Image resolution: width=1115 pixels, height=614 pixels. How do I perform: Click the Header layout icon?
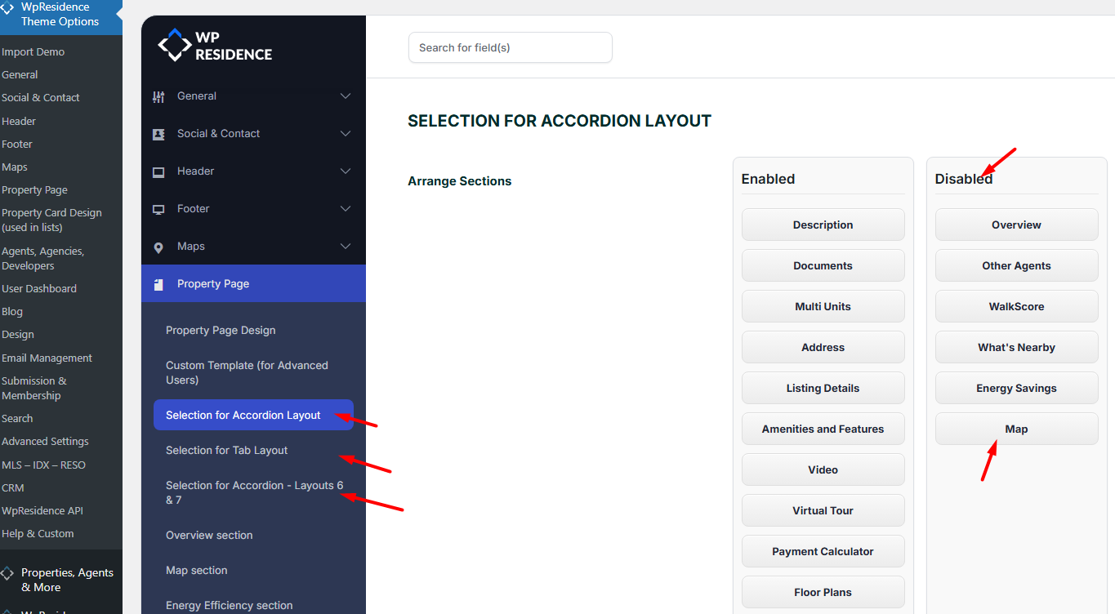[158, 171]
